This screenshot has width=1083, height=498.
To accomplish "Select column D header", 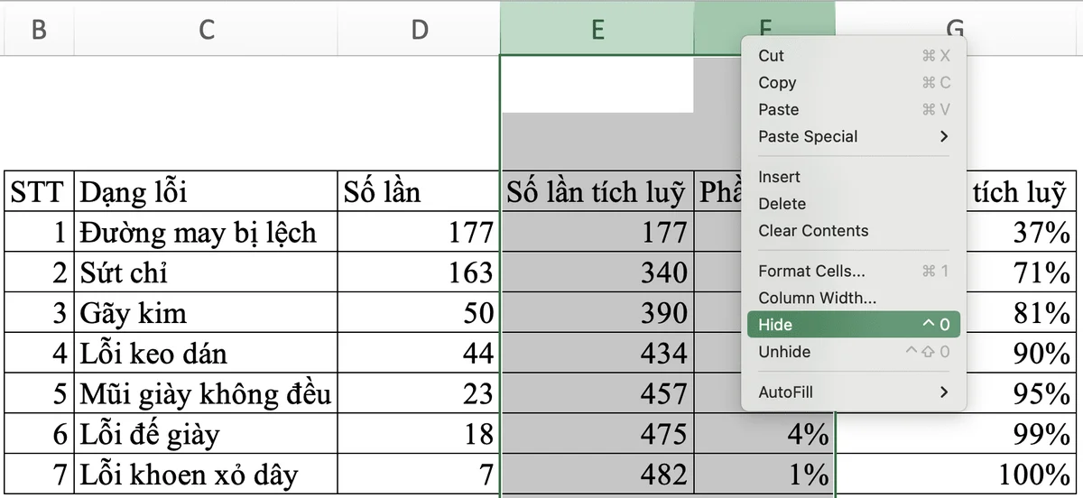I will pos(419,29).
